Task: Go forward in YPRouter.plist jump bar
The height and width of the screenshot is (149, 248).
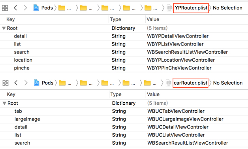Action: pos(25,8)
